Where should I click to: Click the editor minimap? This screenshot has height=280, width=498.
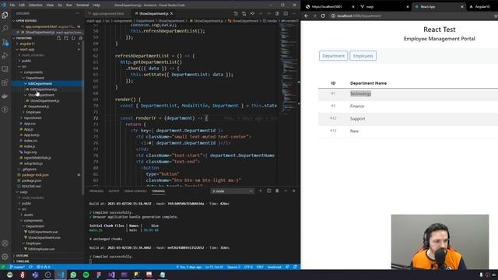288,70
